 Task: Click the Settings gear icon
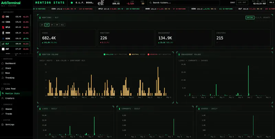(x=2, y=125)
